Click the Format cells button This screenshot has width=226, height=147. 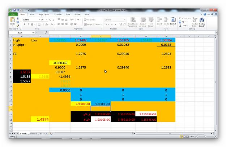pos(173,21)
